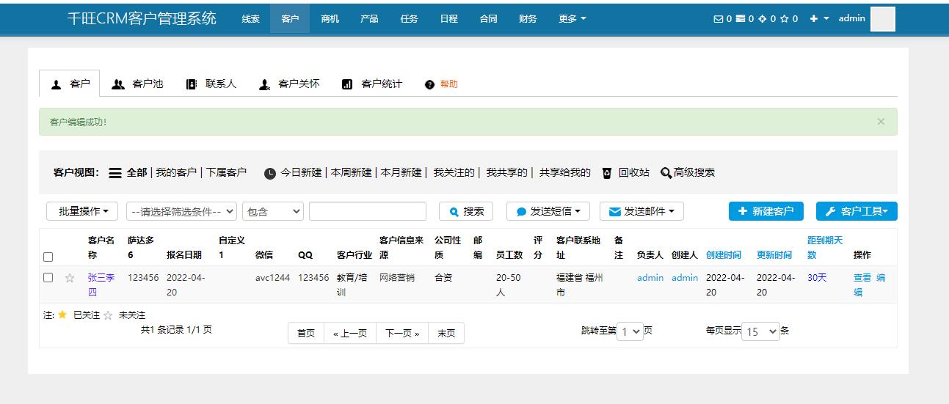Dismiss the 客户编辑成功 success alert

[881, 122]
